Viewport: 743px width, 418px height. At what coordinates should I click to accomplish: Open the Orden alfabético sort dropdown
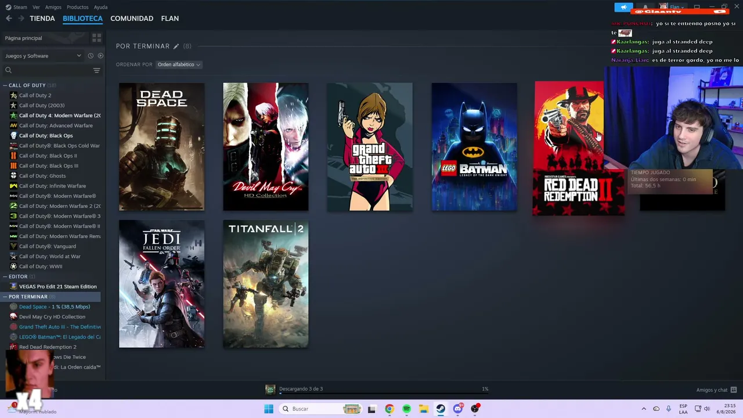tap(179, 64)
